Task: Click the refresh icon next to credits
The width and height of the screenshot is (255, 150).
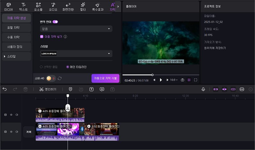Action: tap(60, 78)
